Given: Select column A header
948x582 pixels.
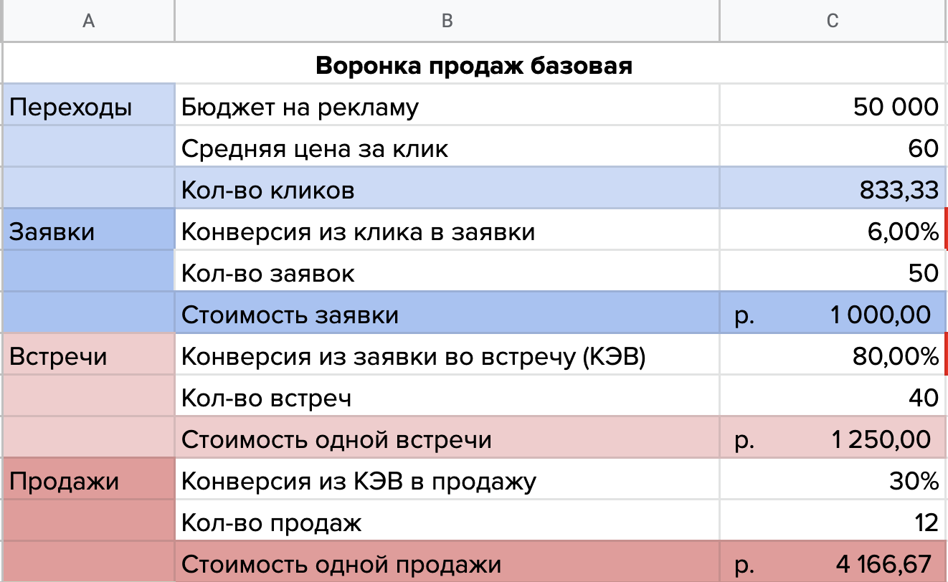Looking at the screenshot, I should [x=88, y=21].
